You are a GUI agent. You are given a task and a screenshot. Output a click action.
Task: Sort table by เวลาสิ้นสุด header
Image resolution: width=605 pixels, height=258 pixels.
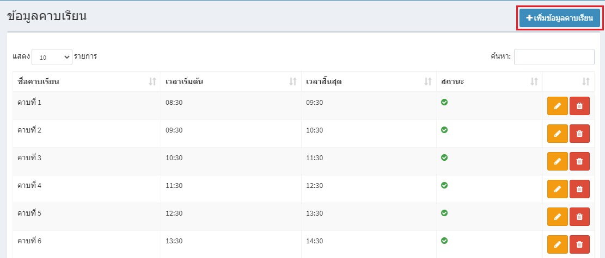(369, 81)
